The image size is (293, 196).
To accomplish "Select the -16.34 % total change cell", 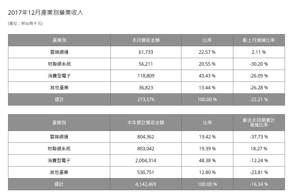I will [259, 184].
